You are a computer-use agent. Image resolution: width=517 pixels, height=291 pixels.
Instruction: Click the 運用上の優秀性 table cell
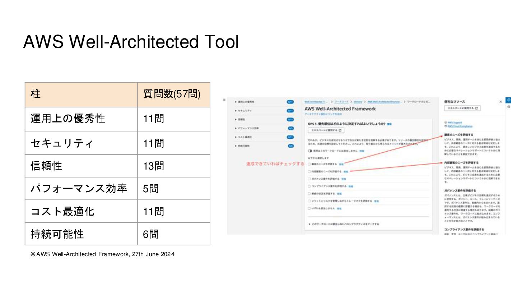(81, 119)
